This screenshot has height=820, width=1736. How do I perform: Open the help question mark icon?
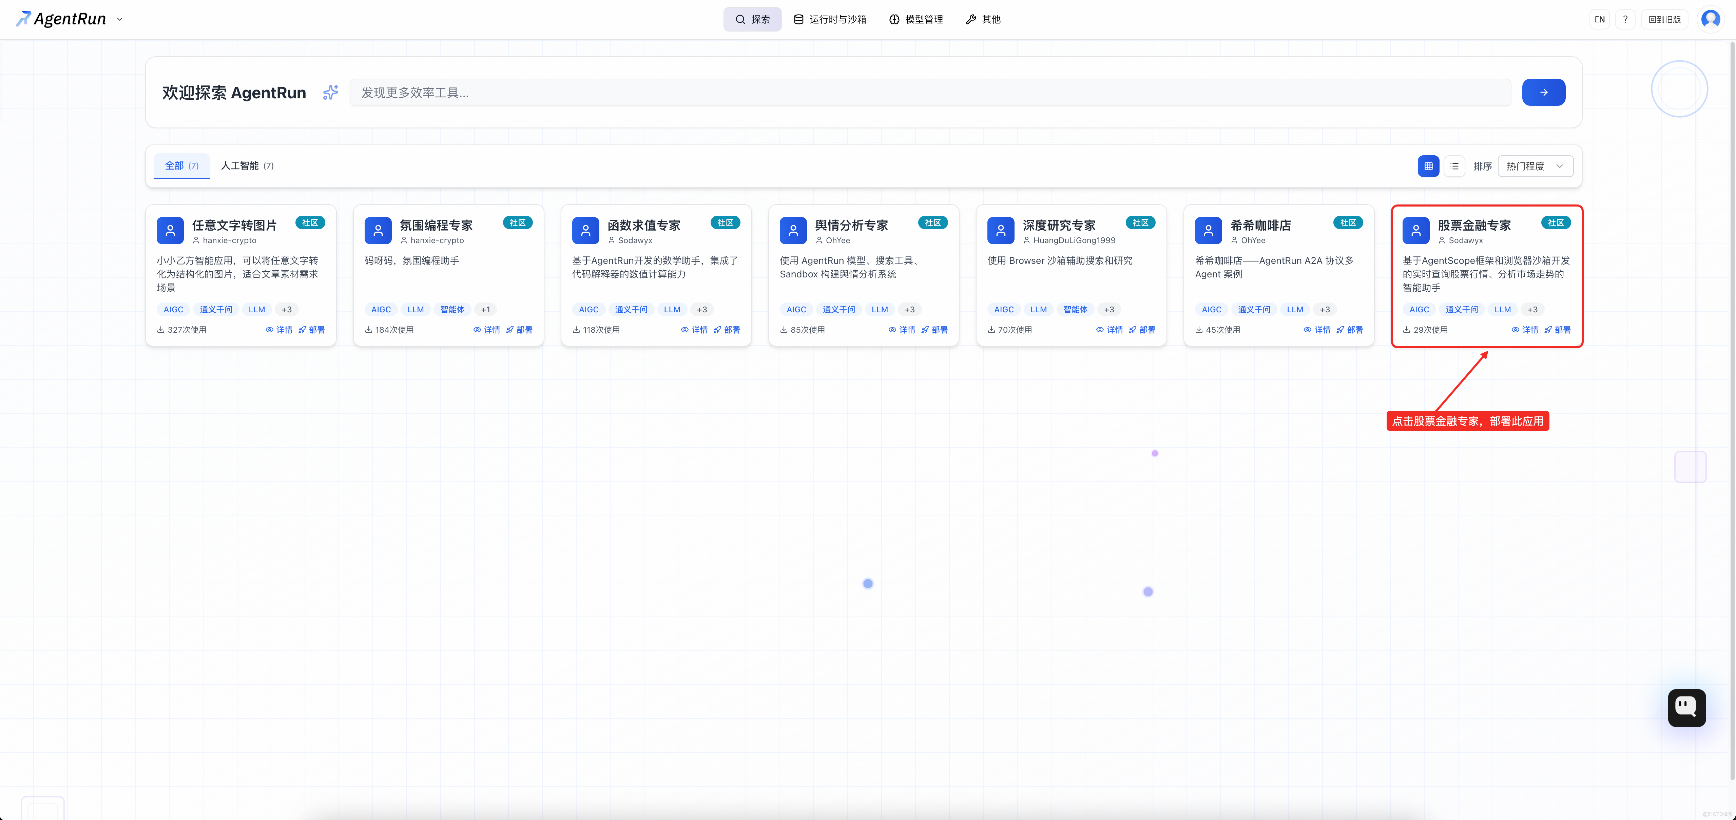pos(1625,20)
